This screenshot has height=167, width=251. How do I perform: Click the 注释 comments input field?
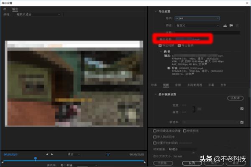(207, 33)
